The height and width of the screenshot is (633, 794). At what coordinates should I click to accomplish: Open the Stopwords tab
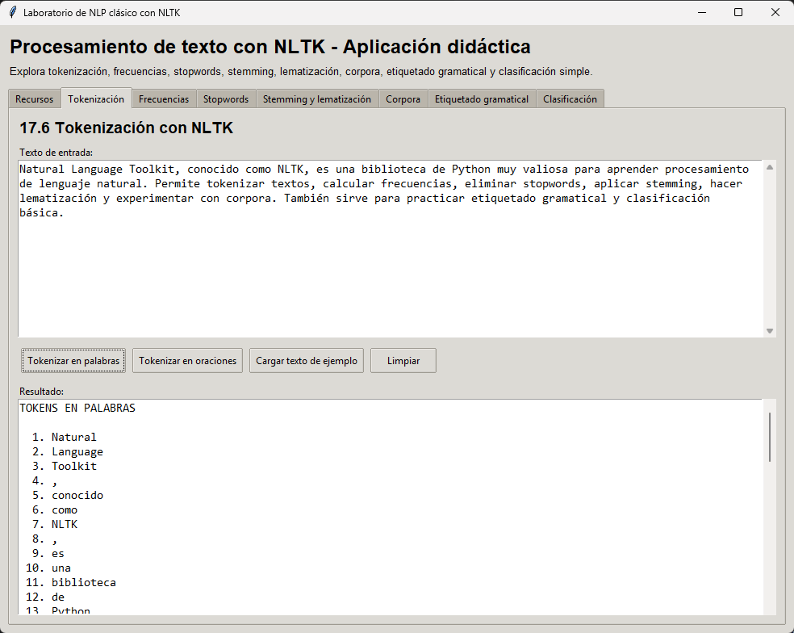(226, 99)
